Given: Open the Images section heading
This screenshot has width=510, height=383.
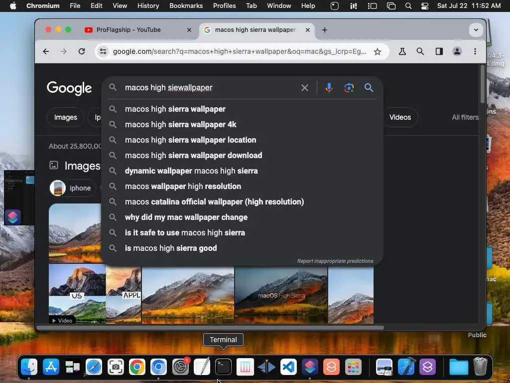Looking at the screenshot, I should coord(82,166).
